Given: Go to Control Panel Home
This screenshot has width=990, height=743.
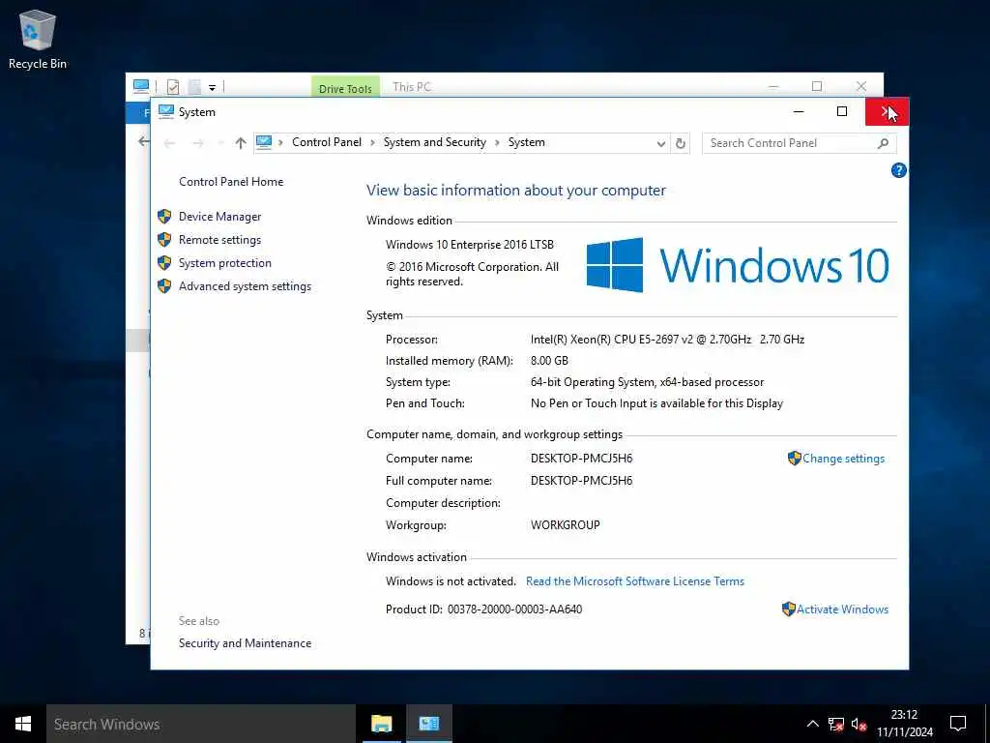Looking at the screenshot, I should pyautogui.click(x=231, y=182).
